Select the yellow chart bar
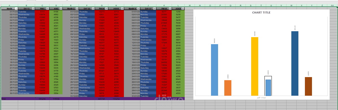The image size is (338, 110). 255,66
